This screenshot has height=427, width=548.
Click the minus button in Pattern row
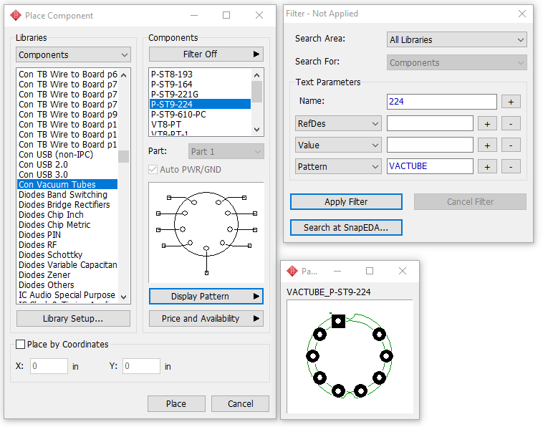[511, 167]
